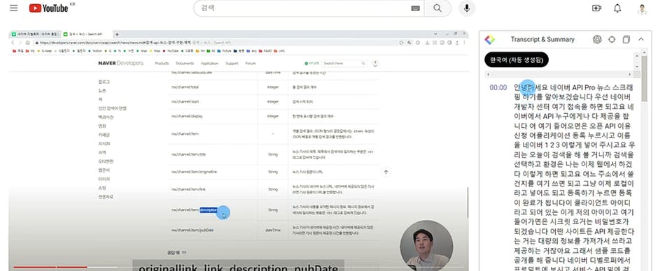Click the transcript panel's vertical scrollbar

[x=644, y=163]
